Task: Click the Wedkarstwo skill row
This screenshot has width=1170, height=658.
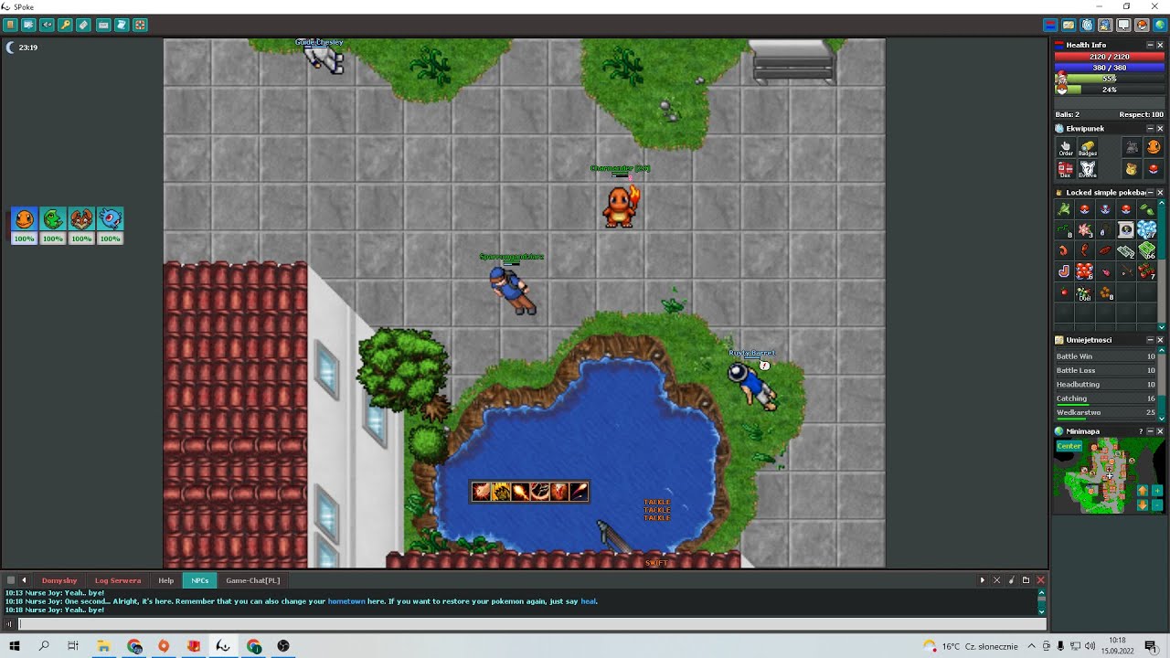Action: click(x=1106, y=413)
